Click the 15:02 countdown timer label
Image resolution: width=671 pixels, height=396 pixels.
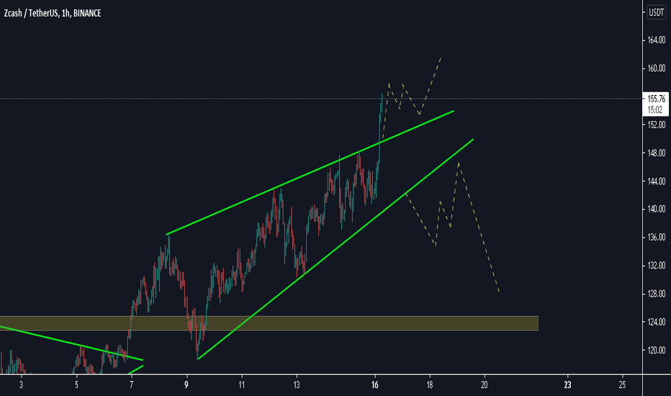click(x=654, y=110)
